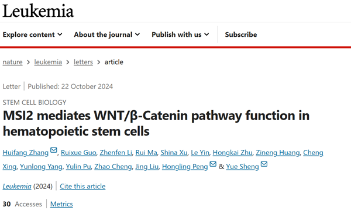Open the leukemia breadcrumb link
The height and width of the screenshot is (214, 351).
click(x=48, y=62)
